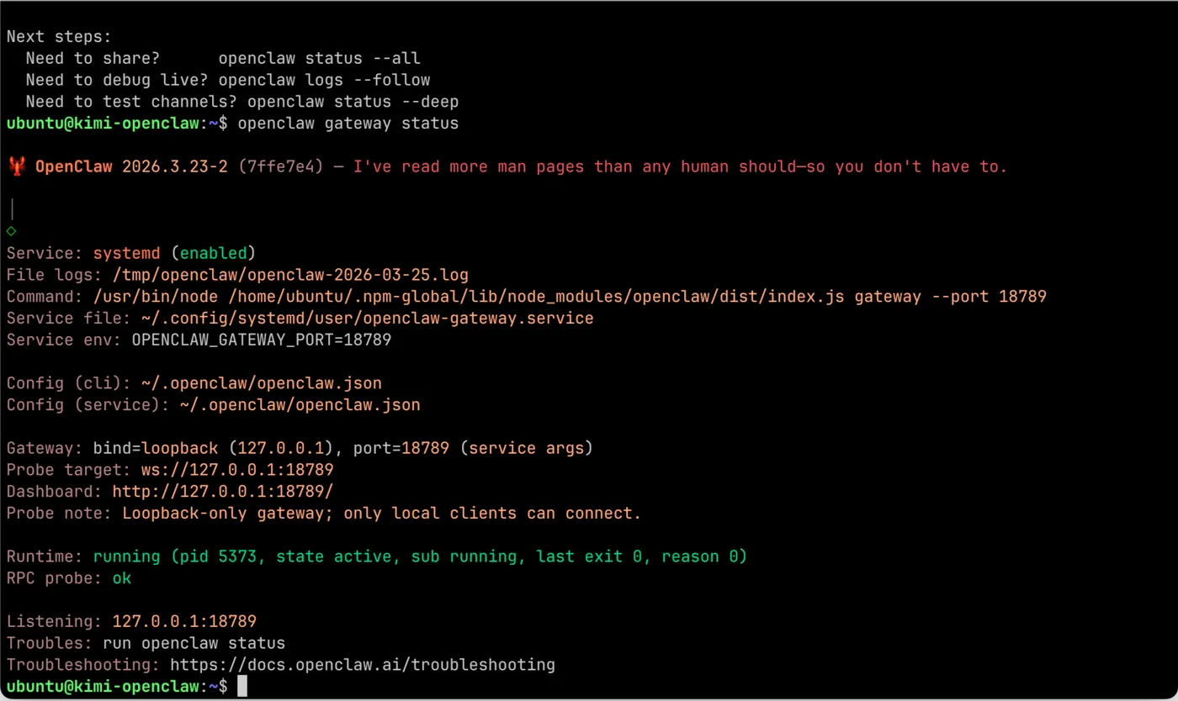Click the typed "openclaw gateway status" command
Image resolution: width=1178 pixels, height=701 pixels.
click(348, 124)
